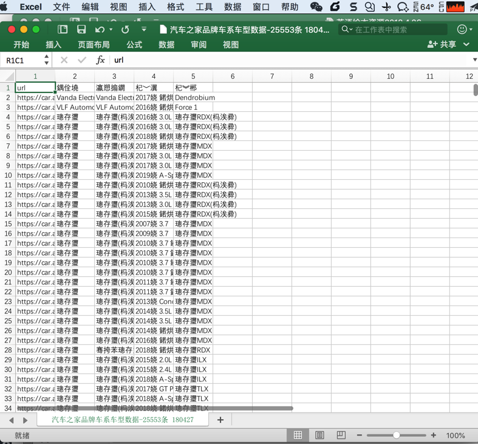Viewport: 478px width, 444px height.
Task: Switch to the 公式 (Formulas) ribbon tab
Action: coord(134,45)
